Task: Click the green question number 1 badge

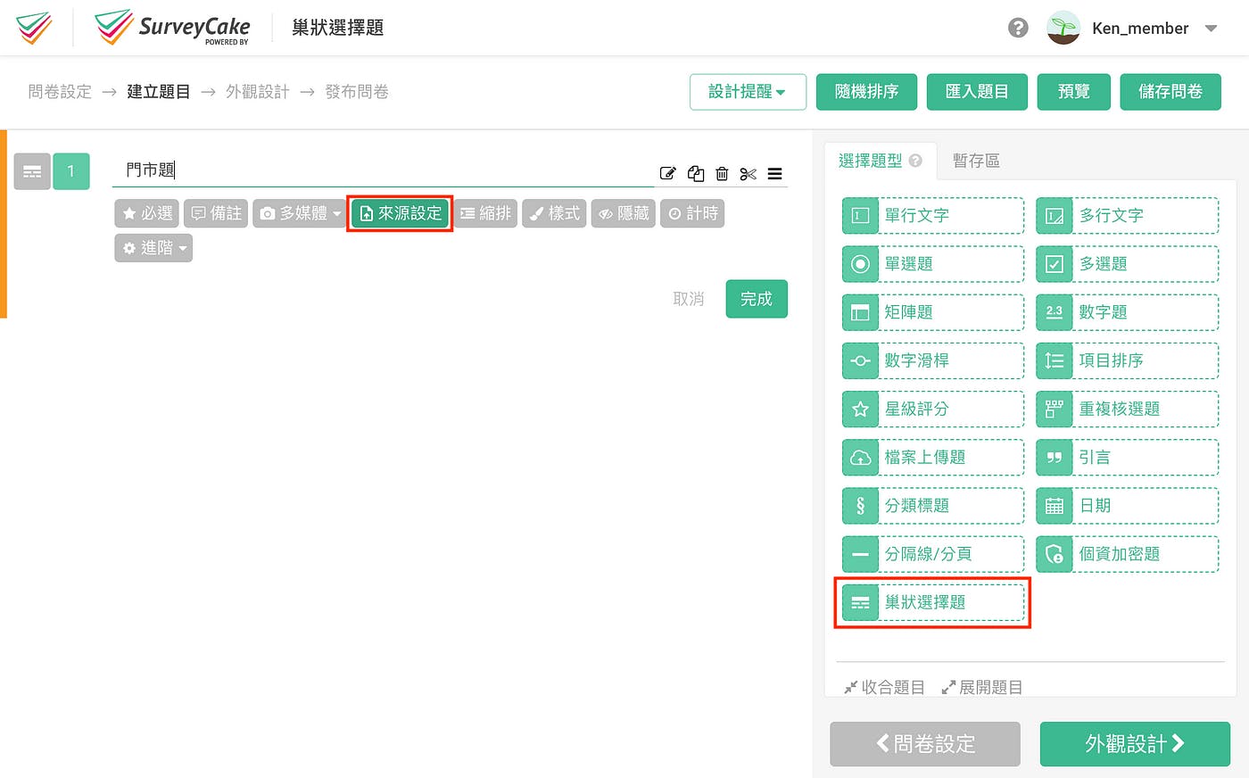Action: (71, 171)
